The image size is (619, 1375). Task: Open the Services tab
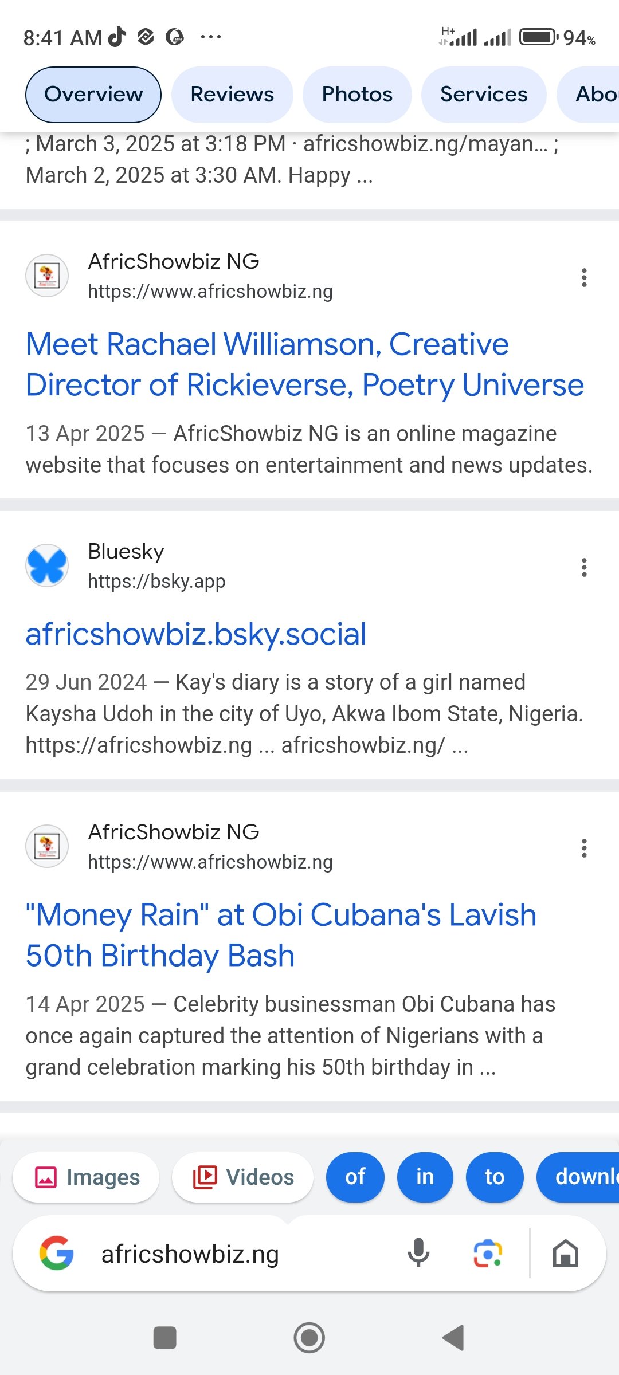click(484, 95)
